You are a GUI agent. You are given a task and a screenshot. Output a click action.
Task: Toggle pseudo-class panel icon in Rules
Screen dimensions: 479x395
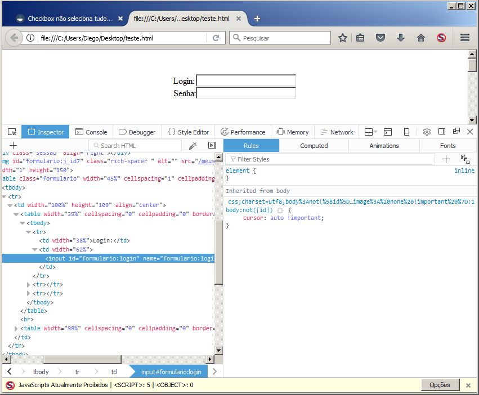(465, 159)
